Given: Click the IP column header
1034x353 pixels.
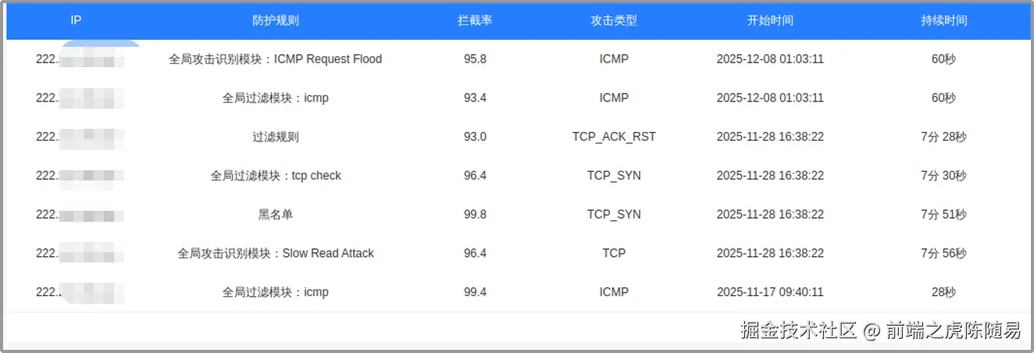Looking at the screenshot, I should 76,20.
